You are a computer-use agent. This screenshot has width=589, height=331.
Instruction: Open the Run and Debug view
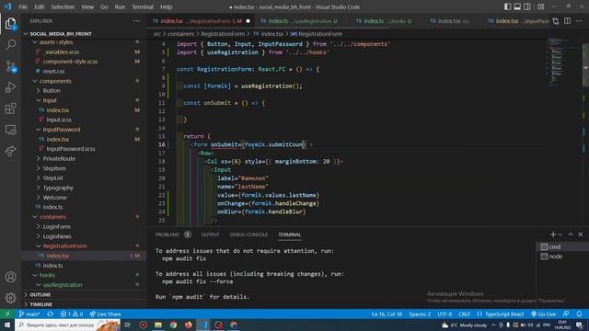pos(10,87)
